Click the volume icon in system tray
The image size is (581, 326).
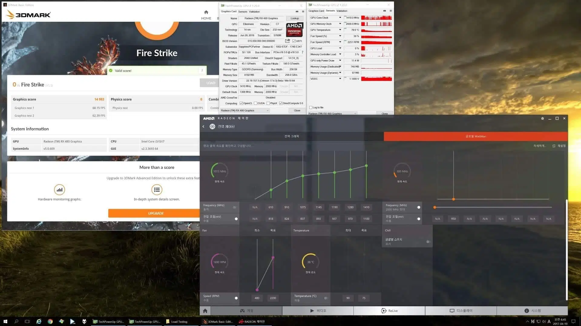point(544,321)
